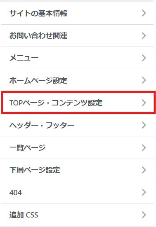Select the メニュー panel entry
Image resolution: width=156 pixels, height=227 pixels.
pos(77,58)
